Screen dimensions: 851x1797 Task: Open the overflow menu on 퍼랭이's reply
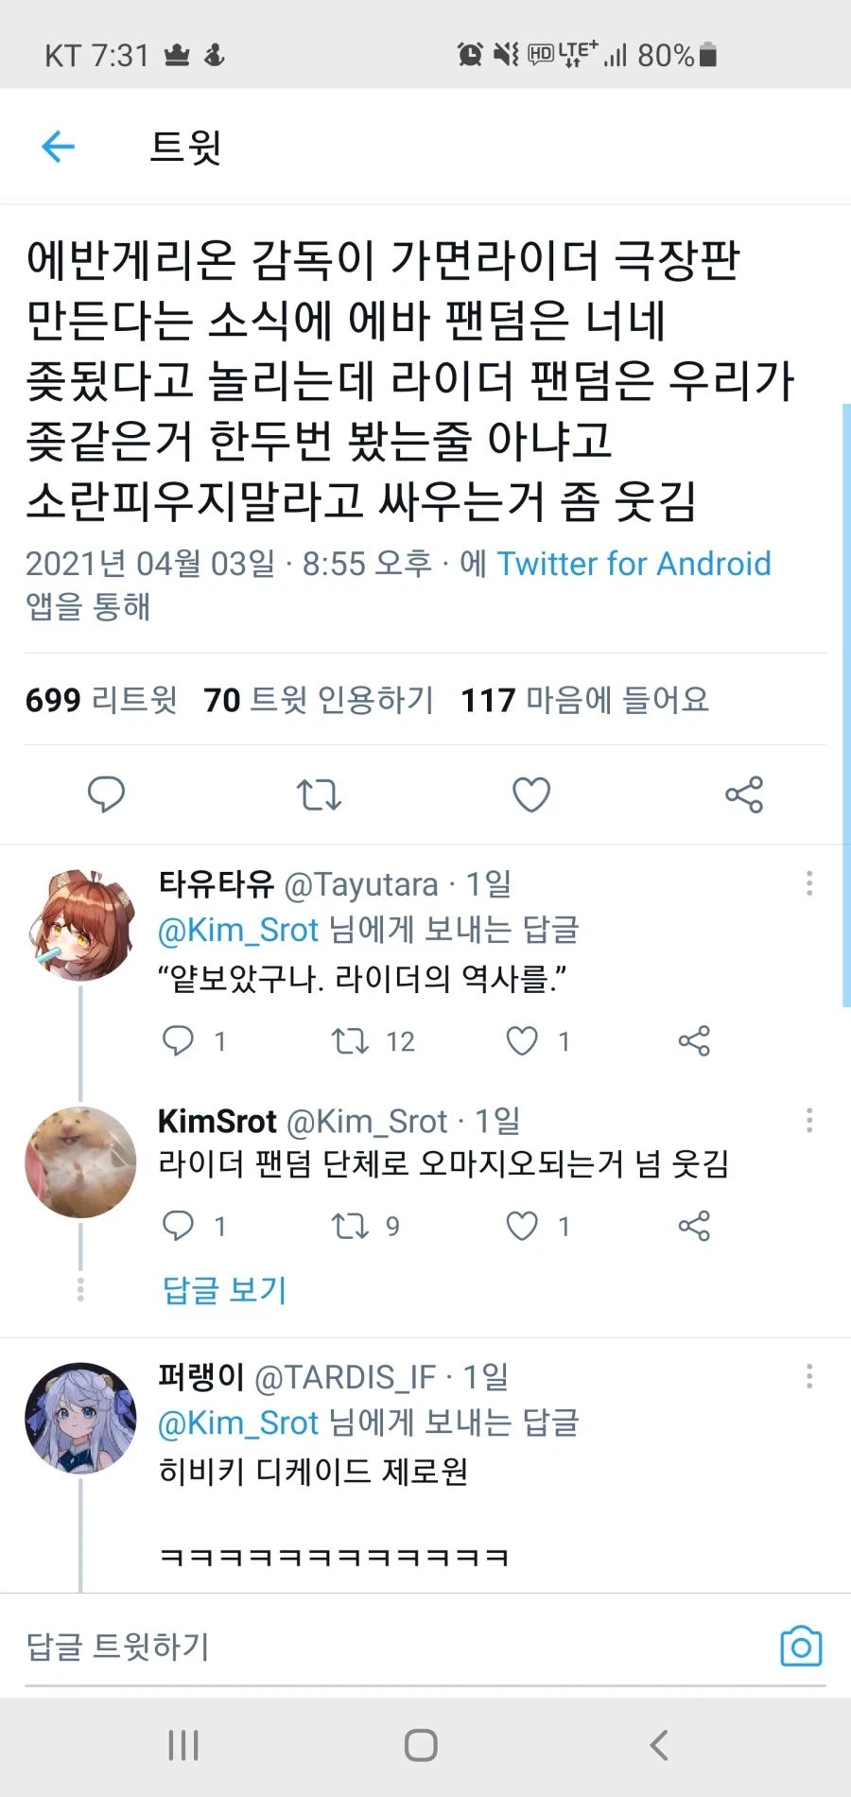[809, 1376]
